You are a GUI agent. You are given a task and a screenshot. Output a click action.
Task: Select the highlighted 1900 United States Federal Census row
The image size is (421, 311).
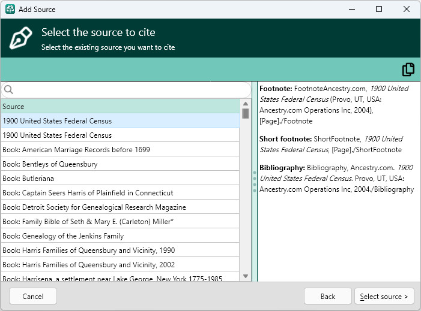click(120, 120)
